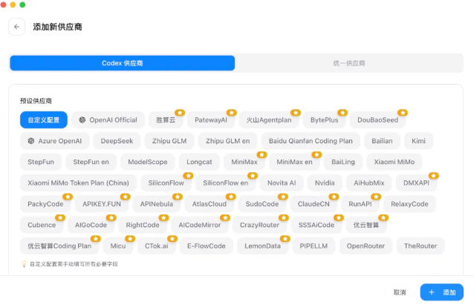Image resolution: width=474 pixels, height=305 pixels.
Task: Select the E-FlowCode preset
Action: (x=206, y=246)
